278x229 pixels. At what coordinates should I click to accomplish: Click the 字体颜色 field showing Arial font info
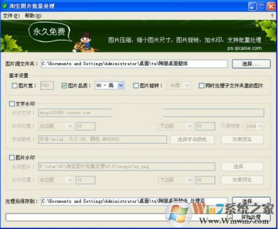(103, 140)
